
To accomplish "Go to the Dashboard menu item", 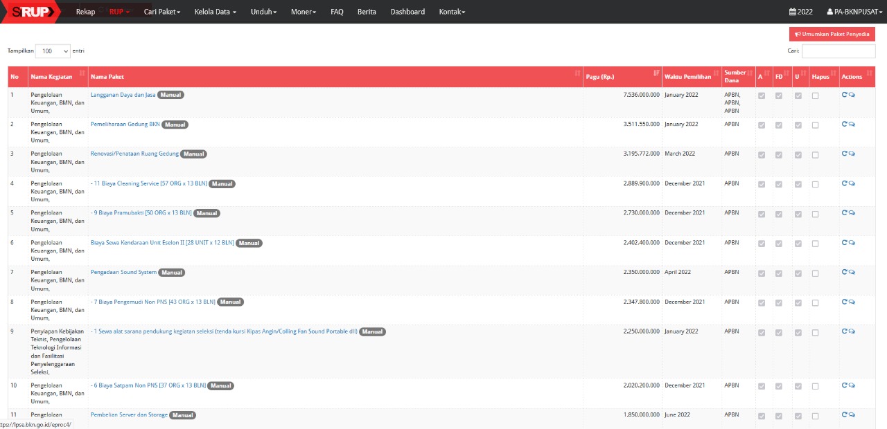I will pyautogui.click(x=407, y=12).
